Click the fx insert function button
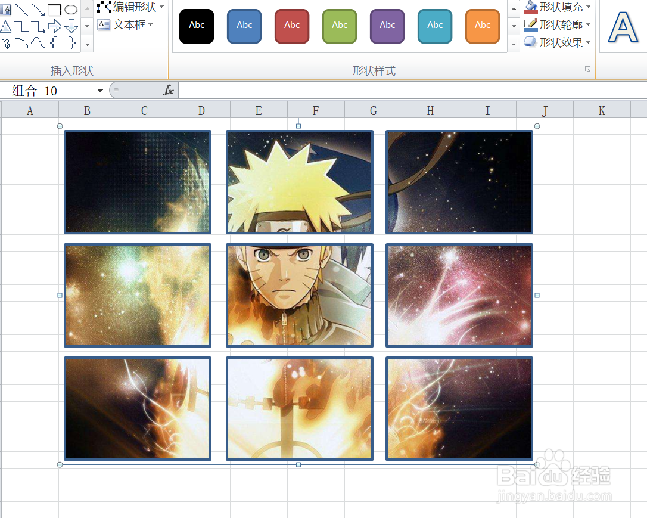 pos(169,90)
